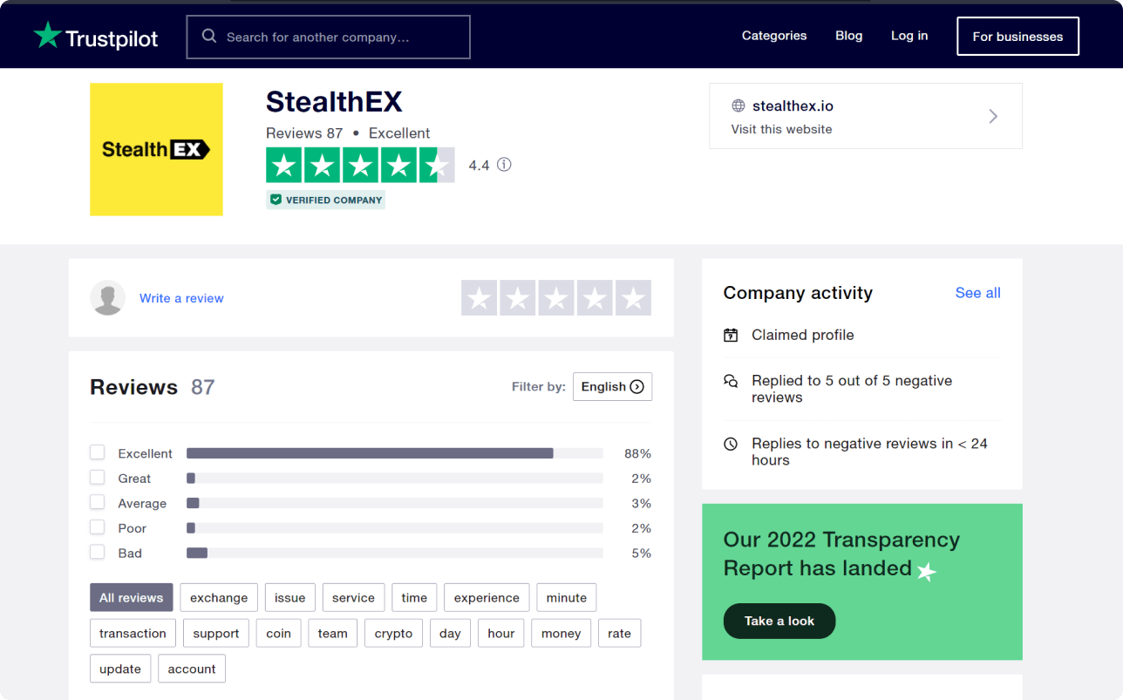
Task: Check the Excellent filter checkbox
Action: coord(98,452)
